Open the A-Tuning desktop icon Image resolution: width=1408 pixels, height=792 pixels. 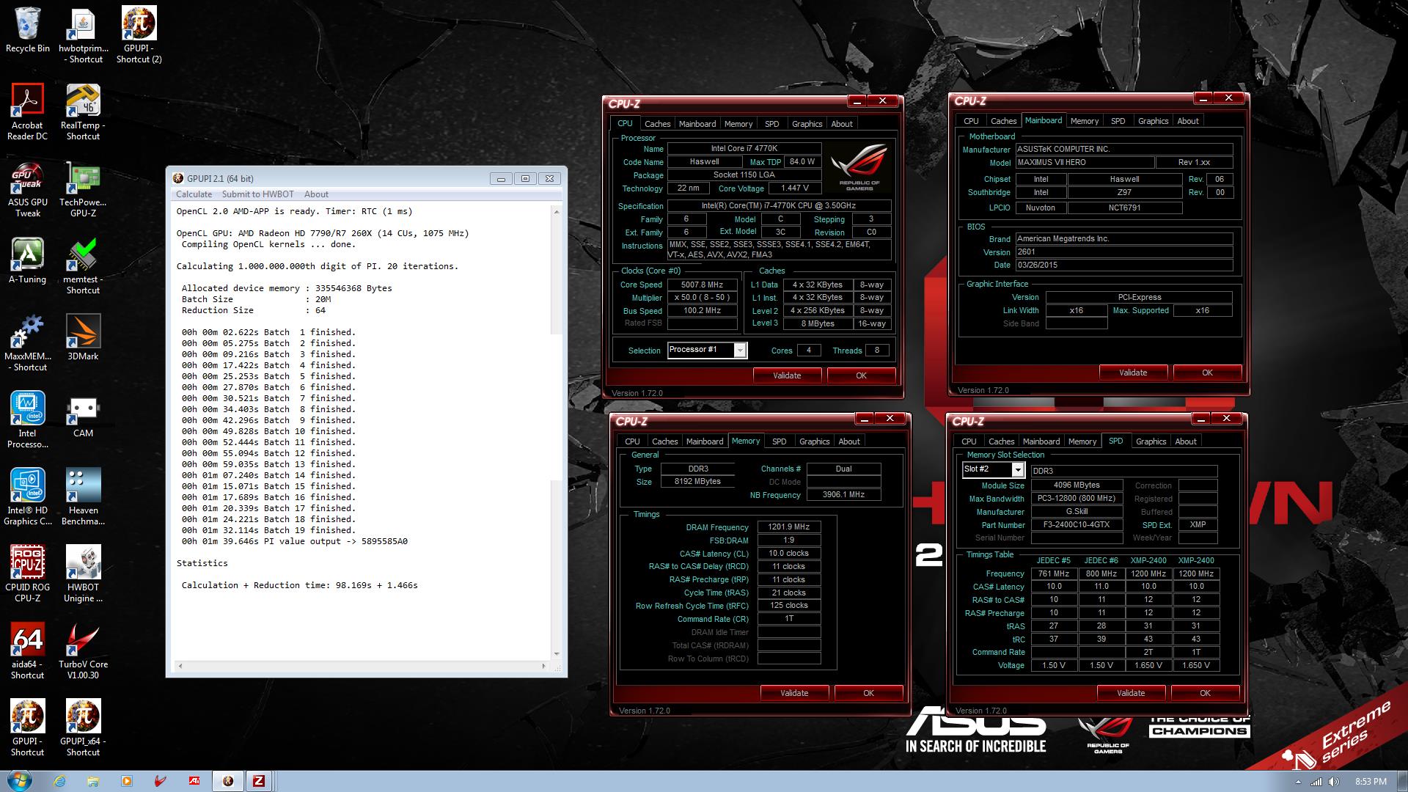[28, 261]
